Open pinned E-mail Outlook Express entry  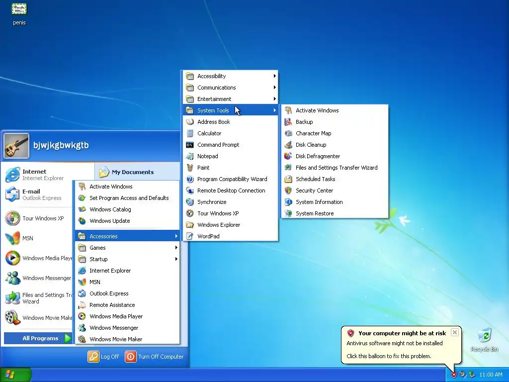[x=36, y=194]
